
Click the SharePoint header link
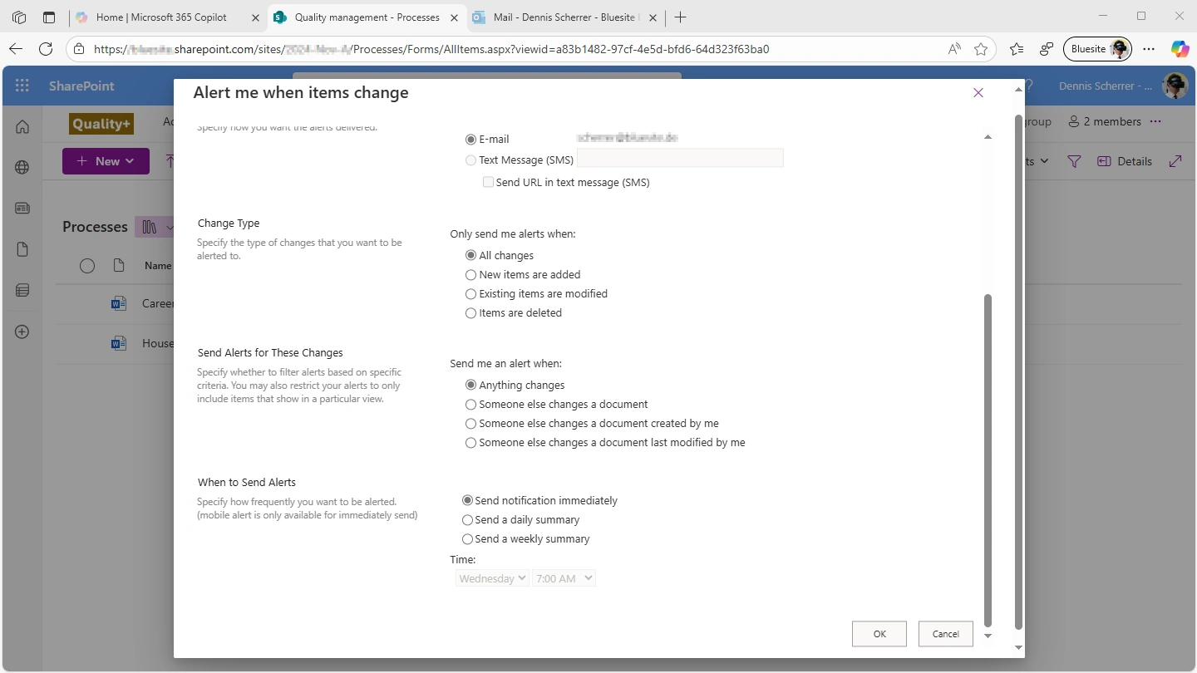pyautogui.click(x=81, y=86)
